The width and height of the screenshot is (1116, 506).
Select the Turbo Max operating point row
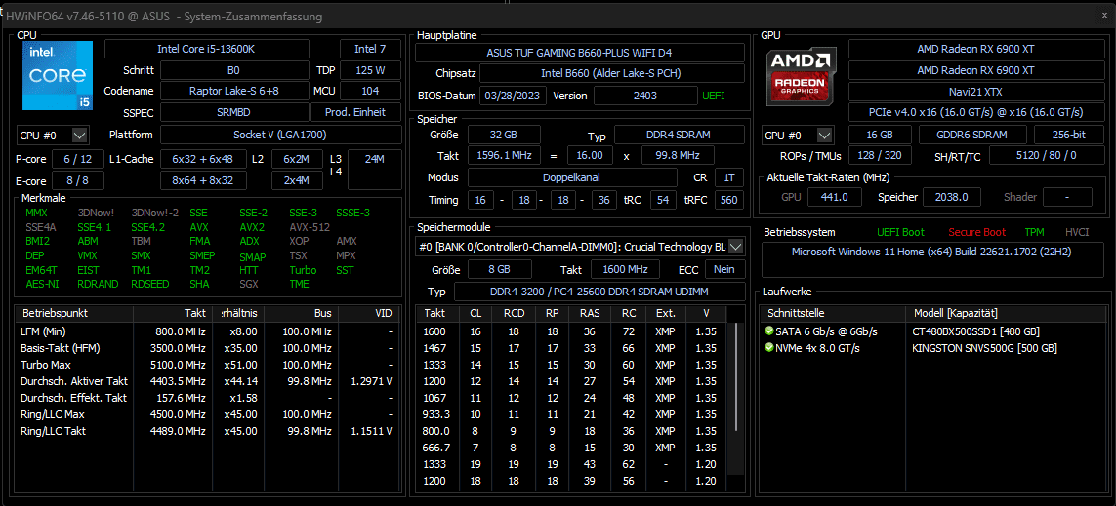tap(209, 365)
